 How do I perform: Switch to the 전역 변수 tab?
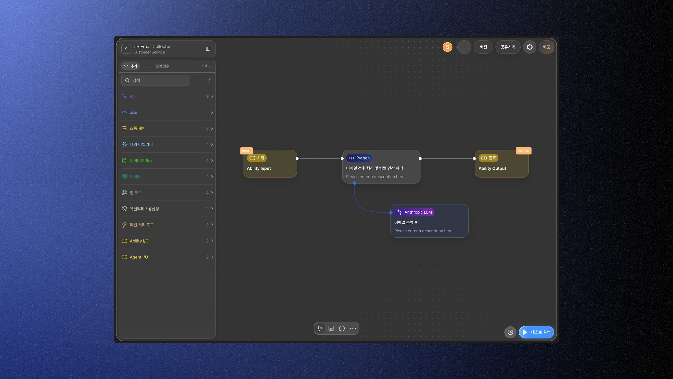click(162, 66)
